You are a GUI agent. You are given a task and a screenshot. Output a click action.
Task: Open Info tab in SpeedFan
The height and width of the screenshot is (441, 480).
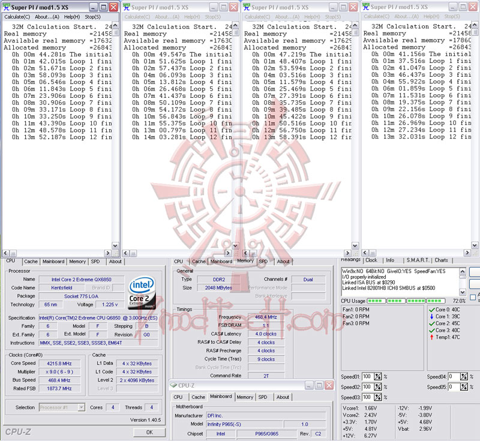[x=390, y=260]
